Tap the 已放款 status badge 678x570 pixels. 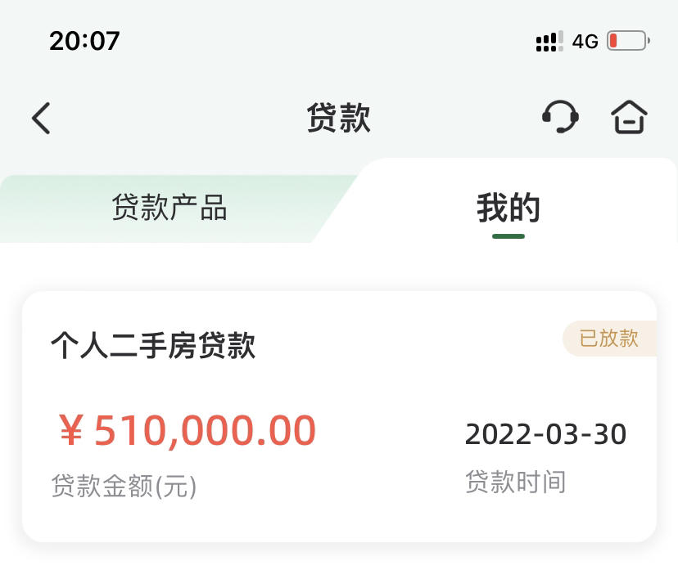pyautogui.click(x=609, y=338)
